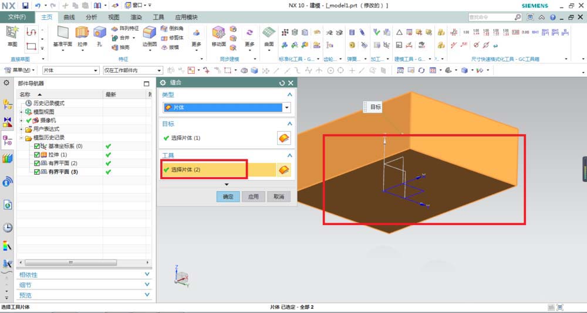This screenshot has width=587, height=313.
Task: Click the 确定 button in 缝合 dialog
Action: pyautogui.click(x=228, y=197)
